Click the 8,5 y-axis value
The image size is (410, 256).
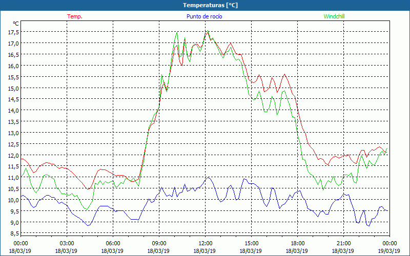coord(15,233)
